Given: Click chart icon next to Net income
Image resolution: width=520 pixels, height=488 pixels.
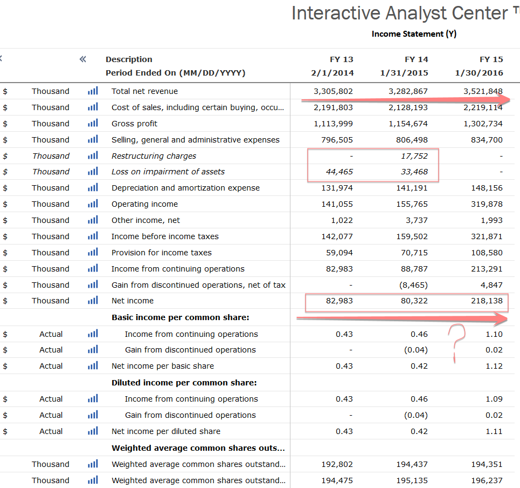Looking at the screenshot, I should point(93,301).
